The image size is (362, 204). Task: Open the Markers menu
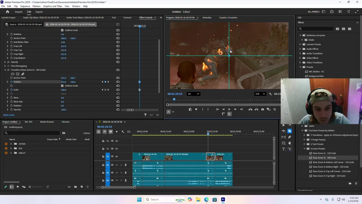point(36,6)
